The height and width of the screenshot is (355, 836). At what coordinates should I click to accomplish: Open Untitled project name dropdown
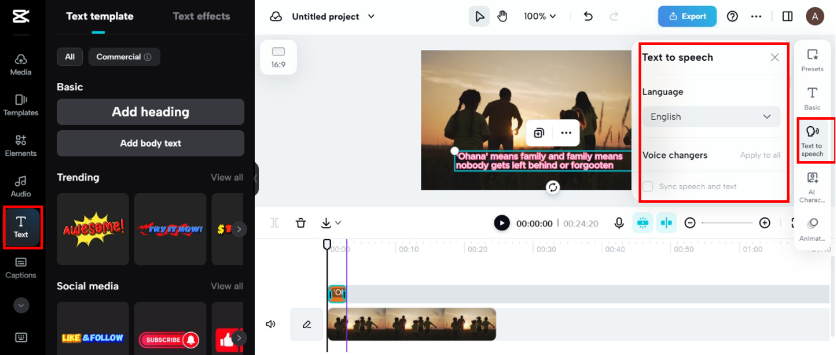333,17
